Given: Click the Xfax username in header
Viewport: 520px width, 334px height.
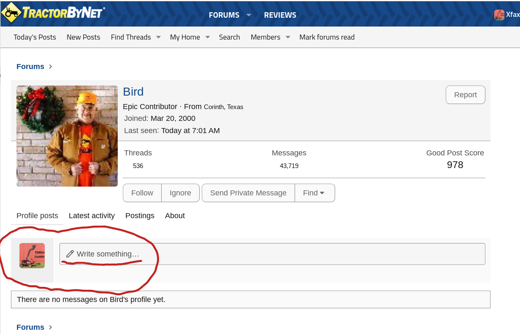Looking at the screenshot, I should click(513, 15).
